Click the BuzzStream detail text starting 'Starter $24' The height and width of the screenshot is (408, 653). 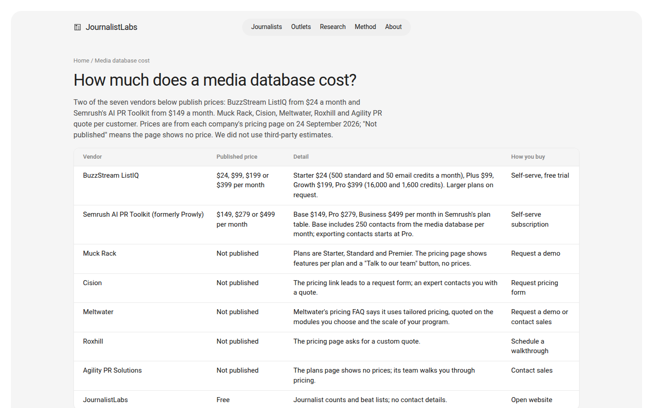click(394, 185)
